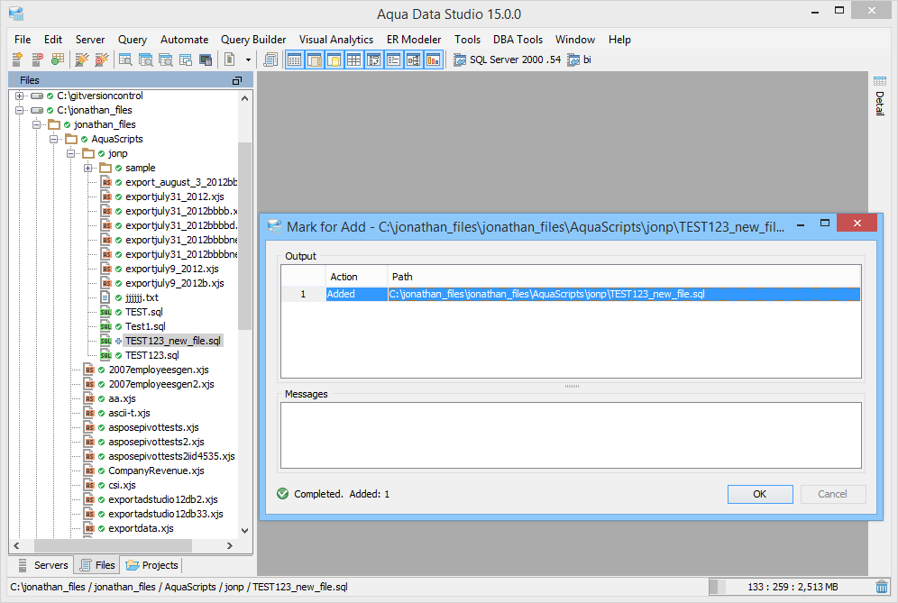Float the Files panel using its window icon

(236, 81)
